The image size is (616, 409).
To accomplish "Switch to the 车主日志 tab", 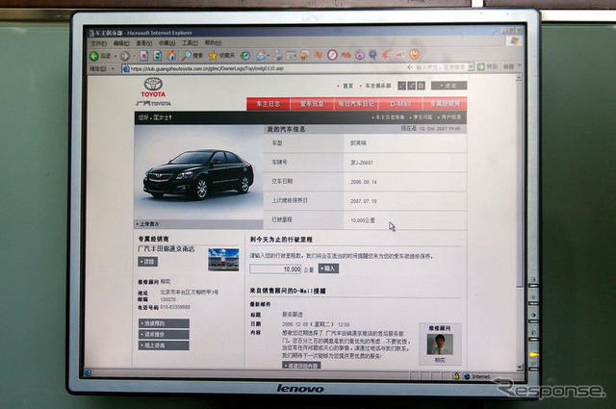I will pos(269,104).
